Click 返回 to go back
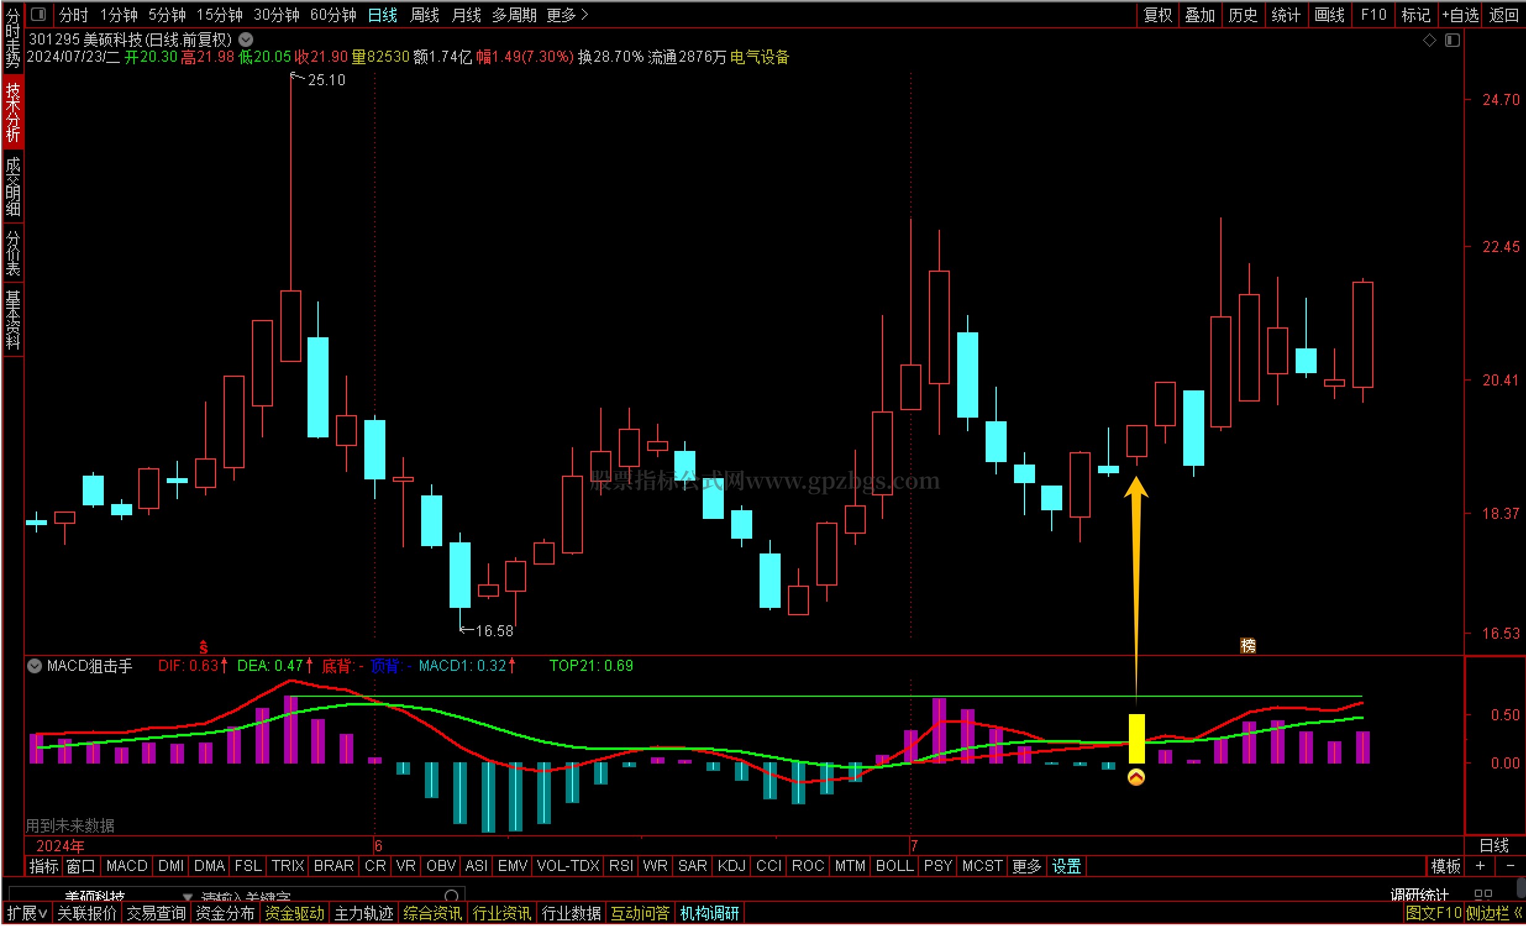The width and height of the screenshot is (1526, 926). pos(1504,14)
